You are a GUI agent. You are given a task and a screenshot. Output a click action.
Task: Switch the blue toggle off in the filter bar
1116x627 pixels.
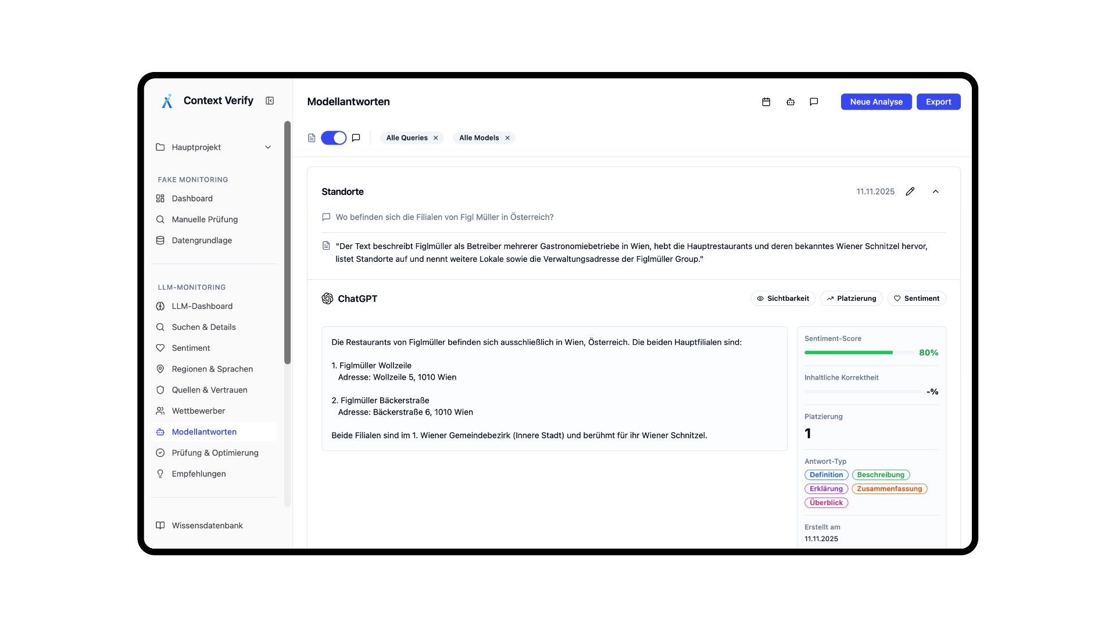click(x=334, y=138)
